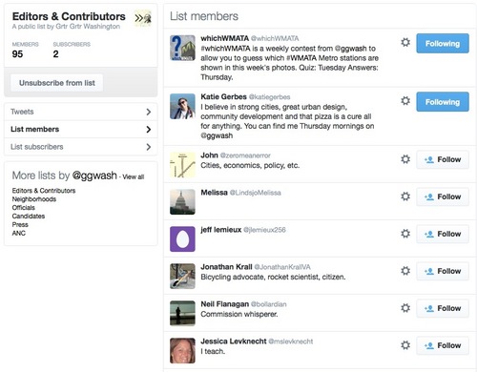Image resolution: width=477 pixels, height=372 pixels.
Task: Follow Neil Flanagan
Action: pos(443,308)
